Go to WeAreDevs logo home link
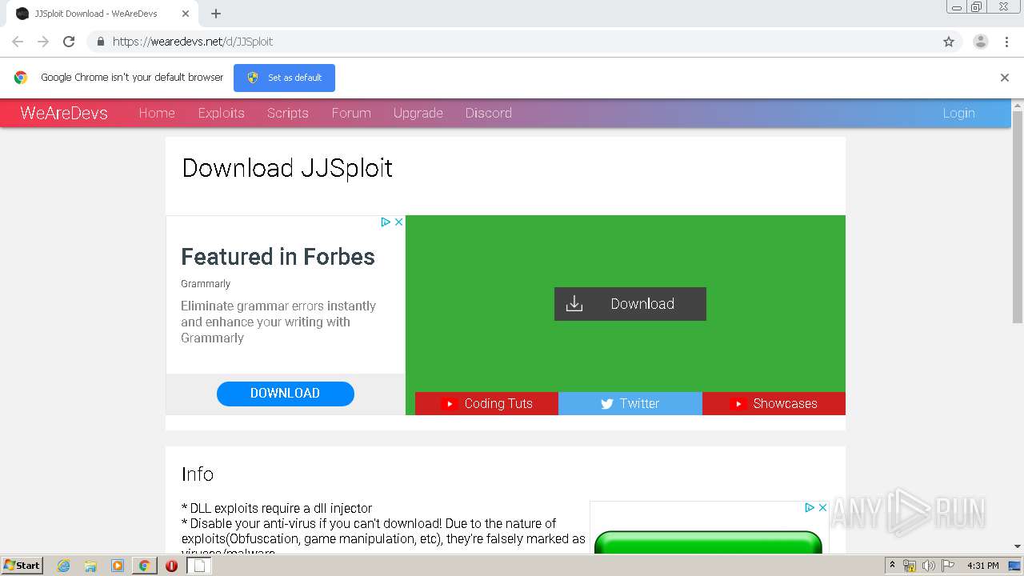Image resolution: width=1024 pixels, height=576 pixels. click(64, 113)
